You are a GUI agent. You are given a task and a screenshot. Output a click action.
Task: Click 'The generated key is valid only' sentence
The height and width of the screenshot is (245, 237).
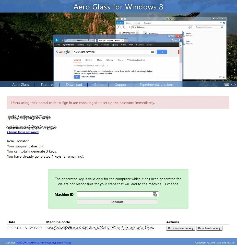(118, 179)
